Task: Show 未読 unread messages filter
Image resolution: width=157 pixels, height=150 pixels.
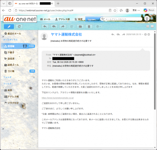Action: click(x=8, y=90)
